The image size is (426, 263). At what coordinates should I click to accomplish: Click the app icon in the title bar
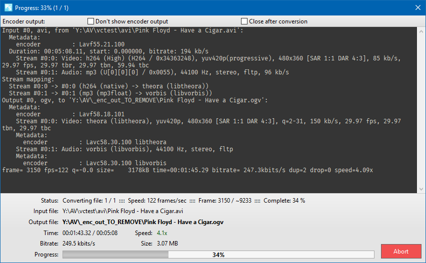[x=8, y=7]
